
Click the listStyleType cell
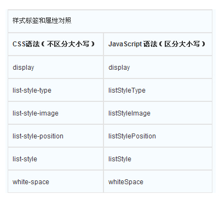tap(158, 90)
